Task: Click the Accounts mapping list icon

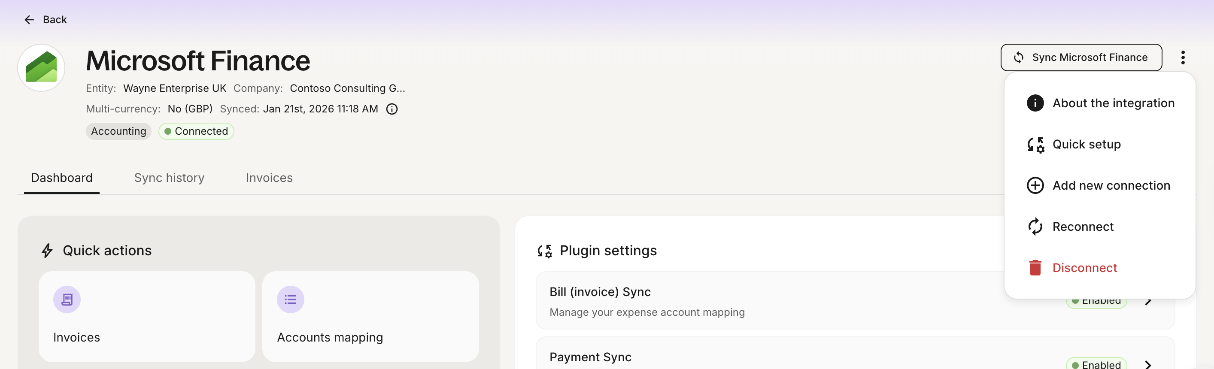Action: pos(290,300)
